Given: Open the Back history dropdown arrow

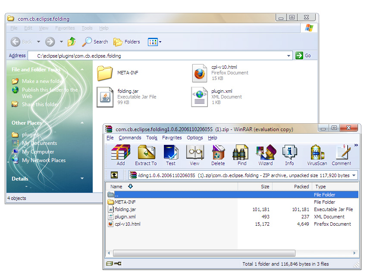Looking at the screenshot, I should coord(39,42).
